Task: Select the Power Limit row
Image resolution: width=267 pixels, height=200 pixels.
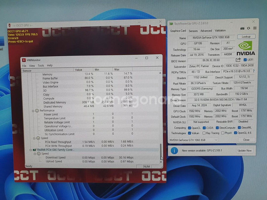Action: [x=88, y=114]
